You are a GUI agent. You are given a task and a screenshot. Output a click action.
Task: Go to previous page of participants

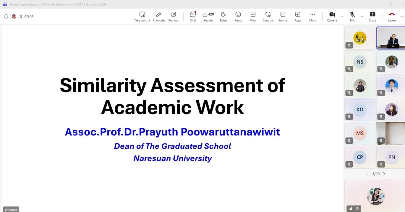(368, 174)
